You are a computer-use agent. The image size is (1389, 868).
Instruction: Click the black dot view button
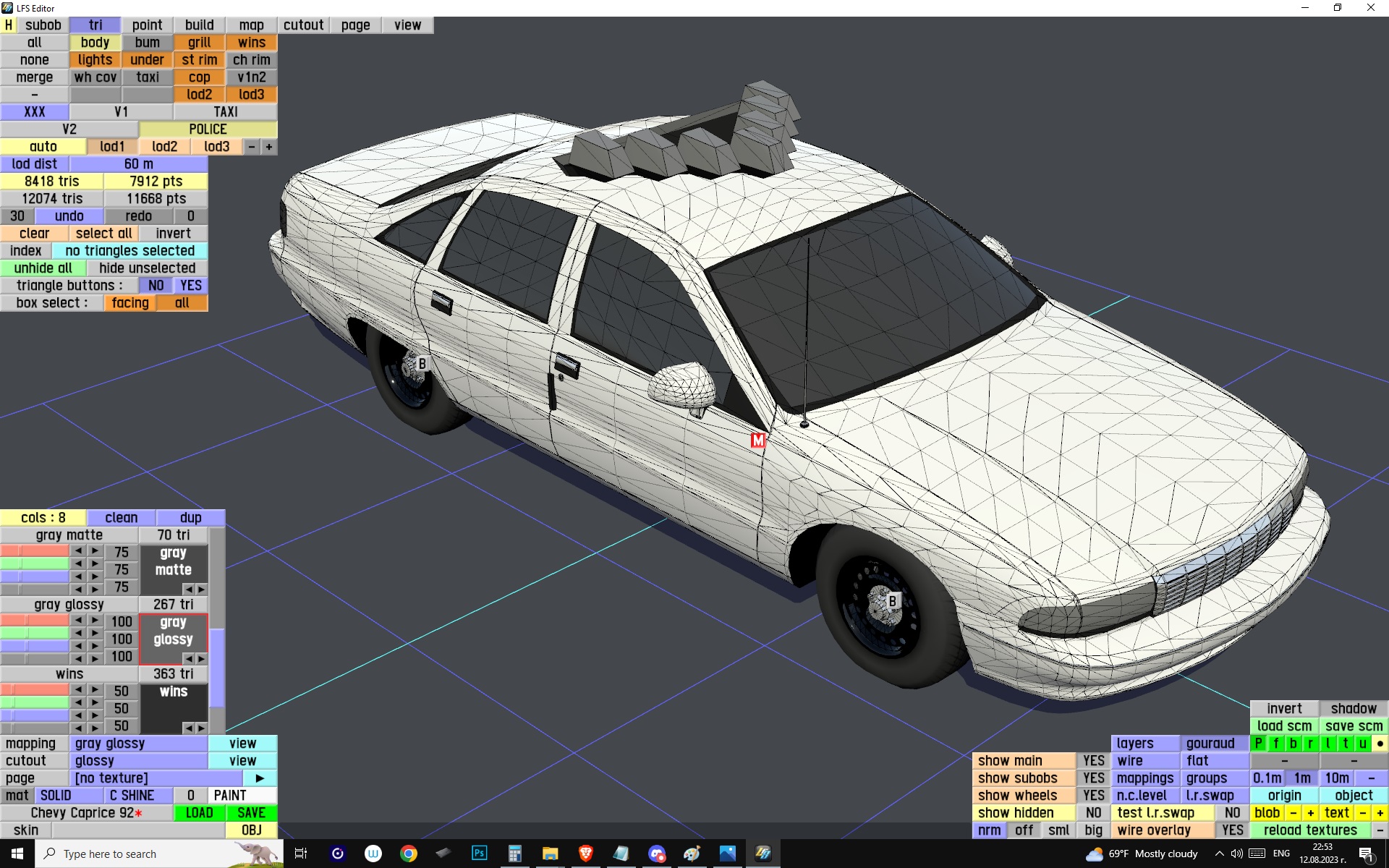[1380, 743]
